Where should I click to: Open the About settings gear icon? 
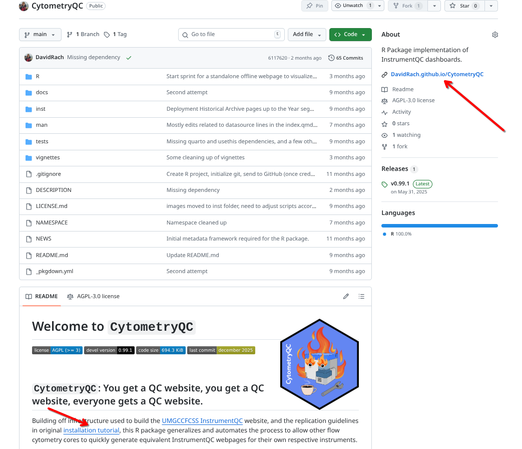494,35
